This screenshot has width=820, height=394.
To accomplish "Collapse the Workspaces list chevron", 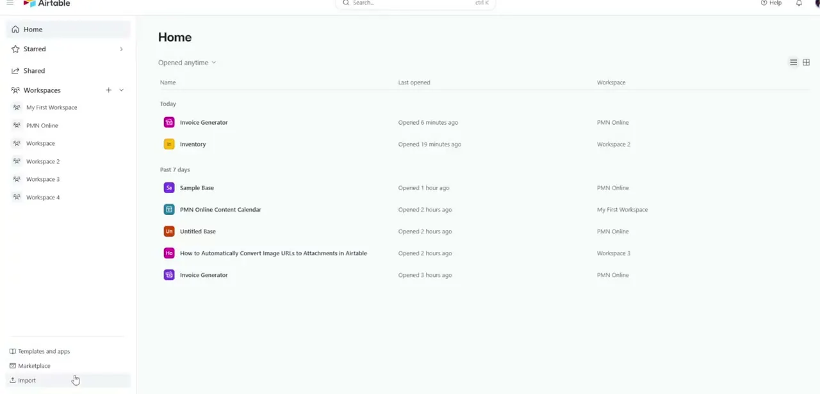I will [121, 90].
